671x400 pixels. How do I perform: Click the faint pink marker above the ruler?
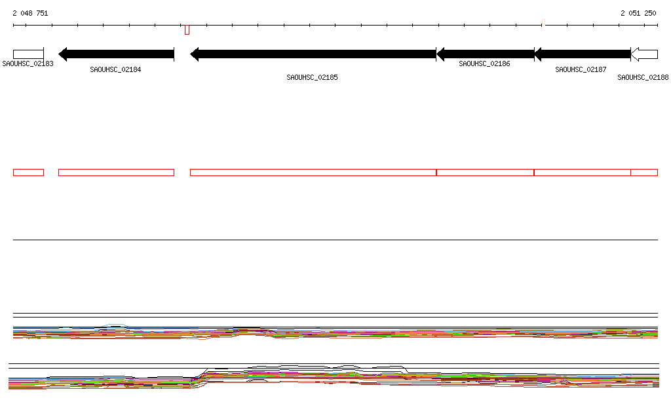[x=543, y=22]
